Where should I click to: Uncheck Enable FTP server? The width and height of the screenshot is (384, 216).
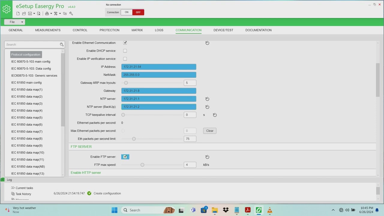point(125,157)
